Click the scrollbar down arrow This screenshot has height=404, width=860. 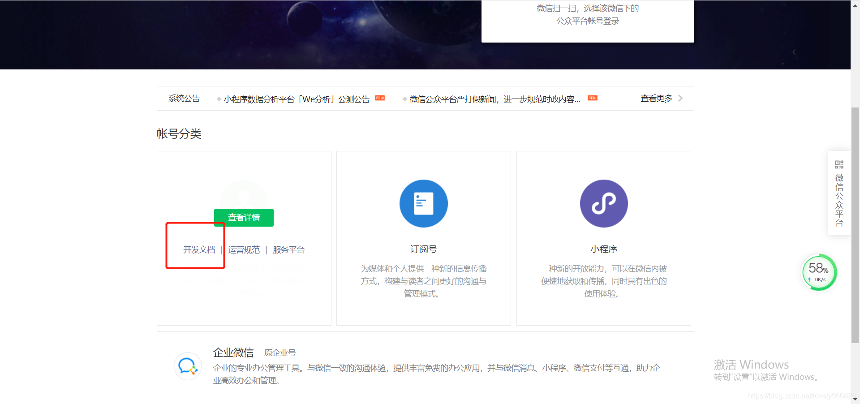pyautogui.click(x=856, y=399)
